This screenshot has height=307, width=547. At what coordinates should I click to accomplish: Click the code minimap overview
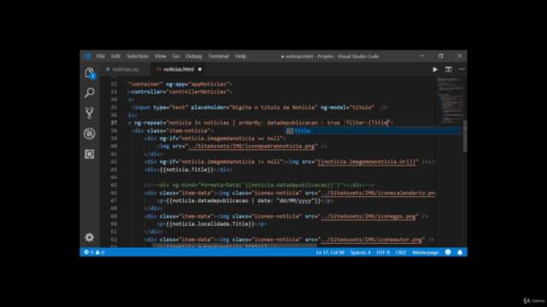click(450, 101)
